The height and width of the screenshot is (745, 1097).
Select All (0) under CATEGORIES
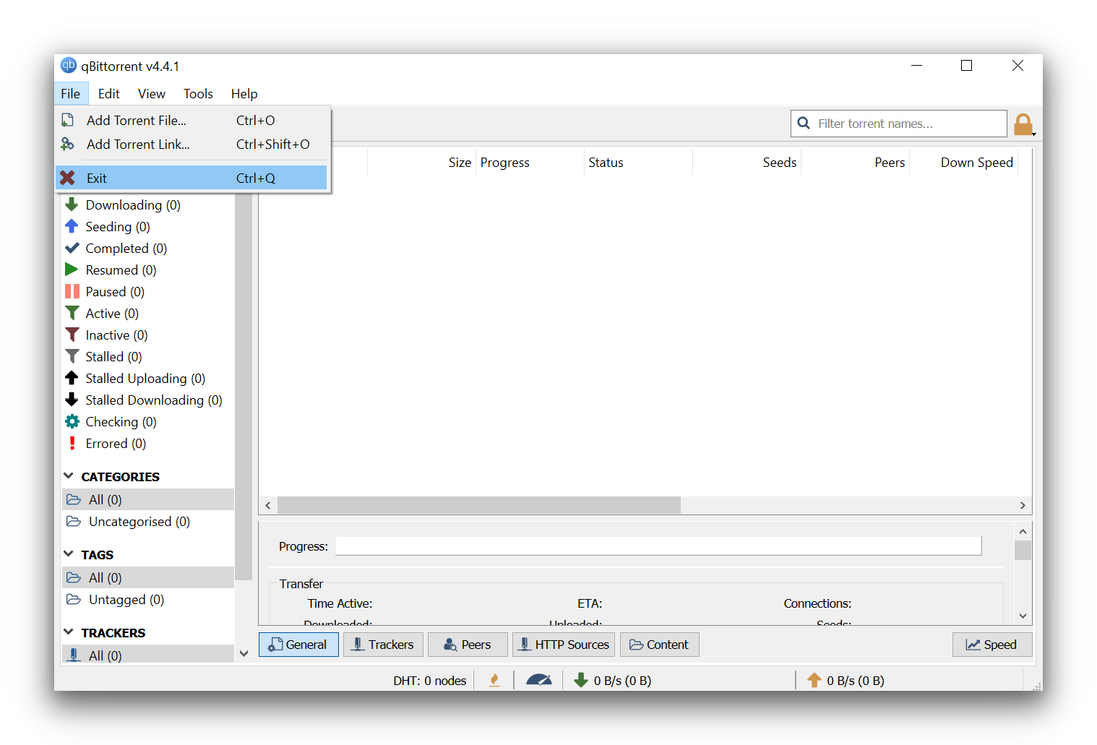pos(148,499)
